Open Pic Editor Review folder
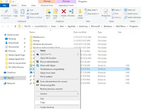The image size is (141, 109). tap(16, 67)
